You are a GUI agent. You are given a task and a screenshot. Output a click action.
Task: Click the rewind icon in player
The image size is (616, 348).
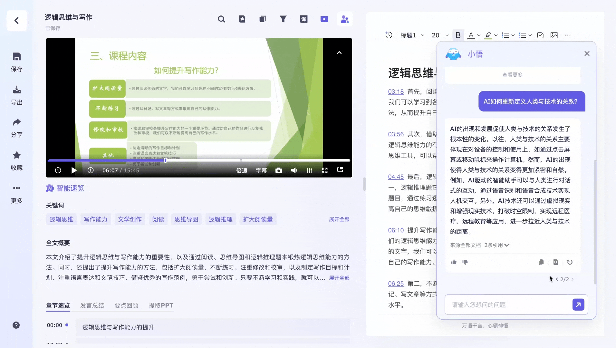[58, 170]
